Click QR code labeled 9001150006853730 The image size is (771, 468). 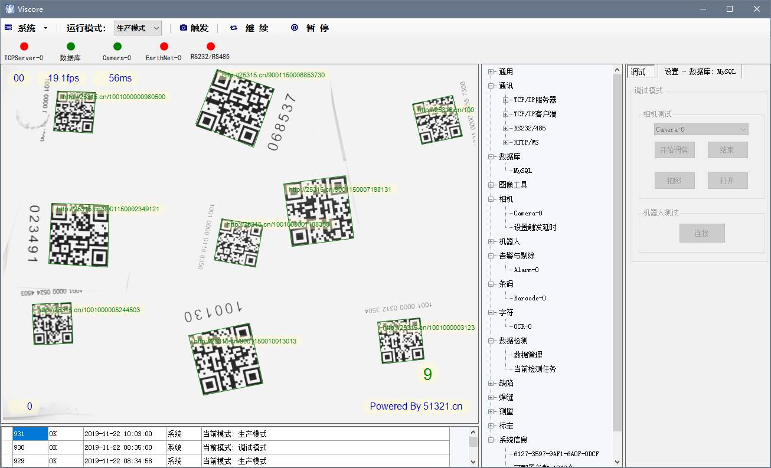pos(236,107)
